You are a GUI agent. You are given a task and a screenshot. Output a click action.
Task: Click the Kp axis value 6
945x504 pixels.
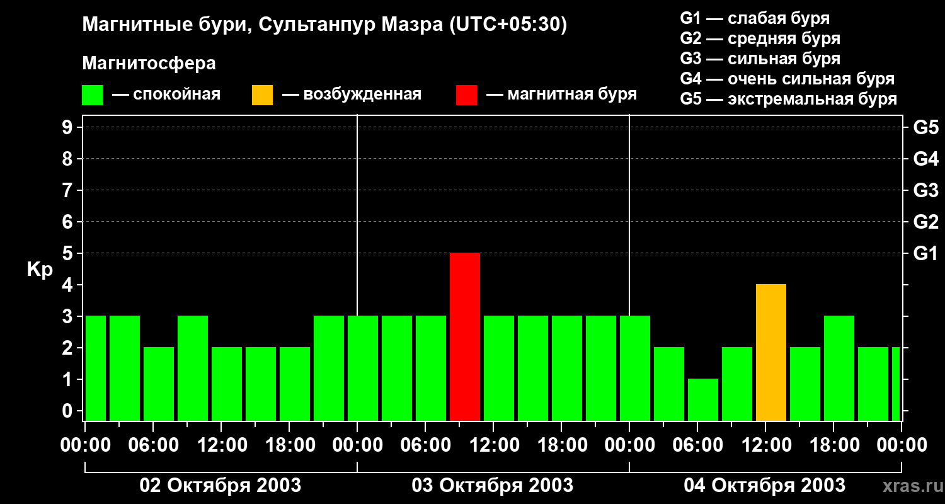(69, 222)
